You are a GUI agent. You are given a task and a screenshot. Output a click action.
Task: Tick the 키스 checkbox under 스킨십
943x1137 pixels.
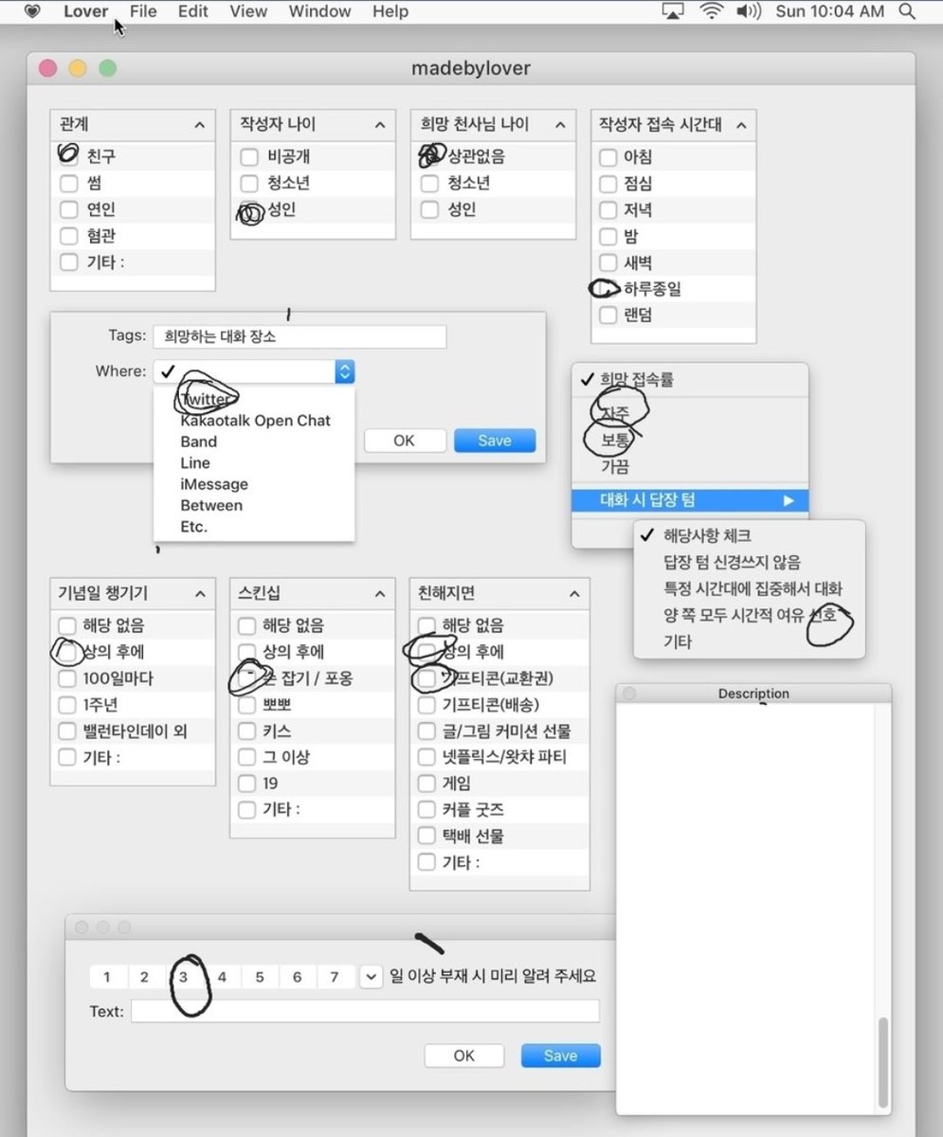(x=246, y=731)
